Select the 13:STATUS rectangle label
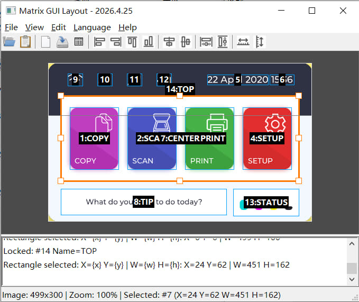Image resolution: width=359 pixels, height=302 pixels. pyautogui.click(x=266, y=203)
